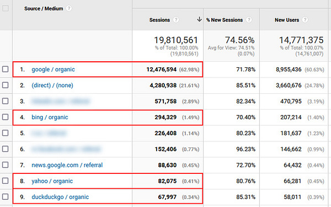The height and width of the screenshot is (207, 331).
Task: Sort by the Sessions column header
Action: [x=159, y=20]
